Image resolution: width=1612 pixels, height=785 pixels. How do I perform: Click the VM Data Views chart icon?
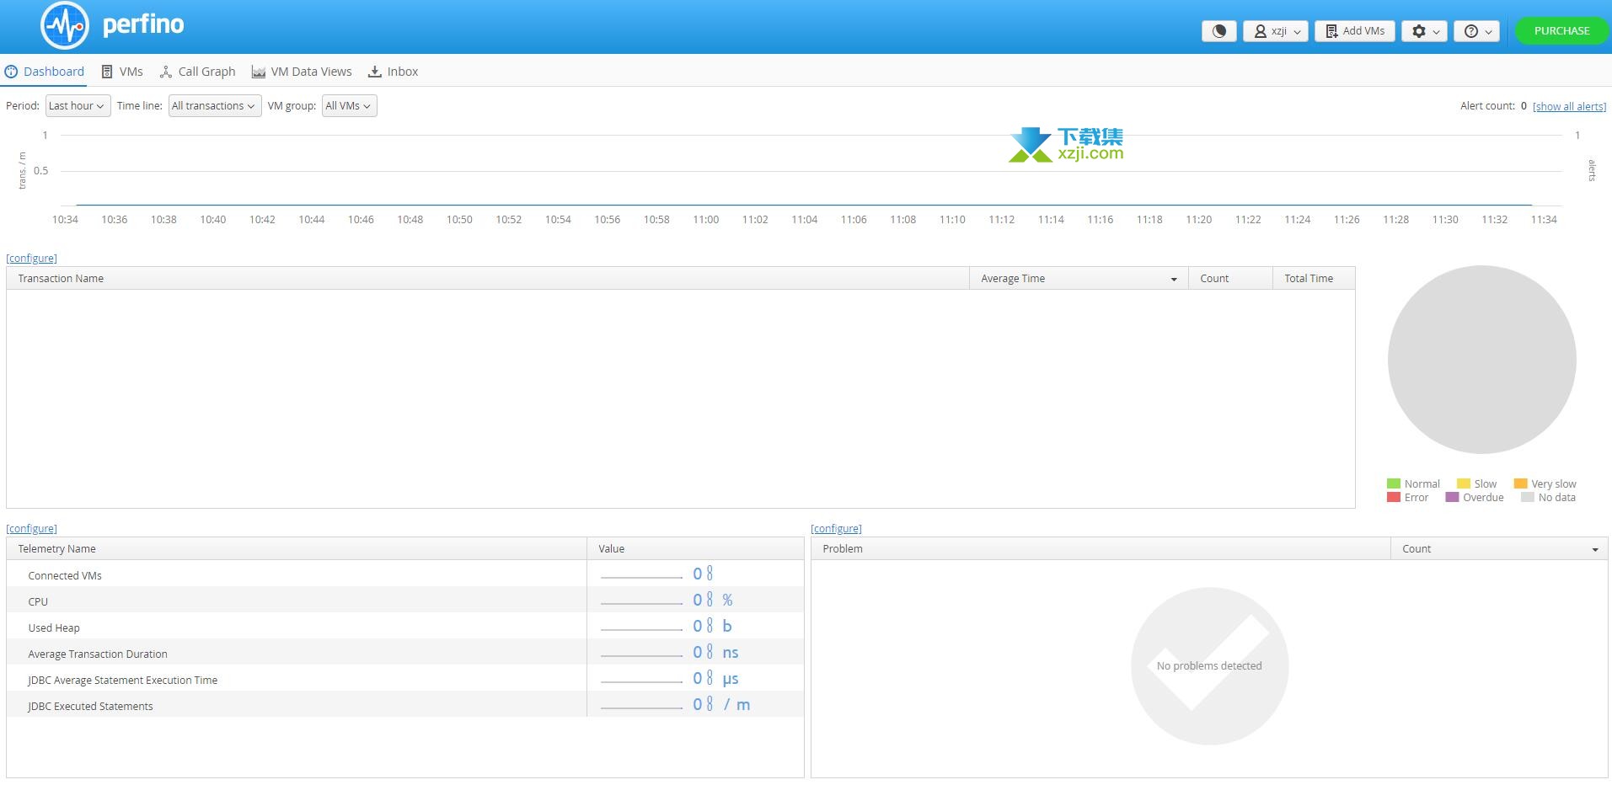click(259, 72)
